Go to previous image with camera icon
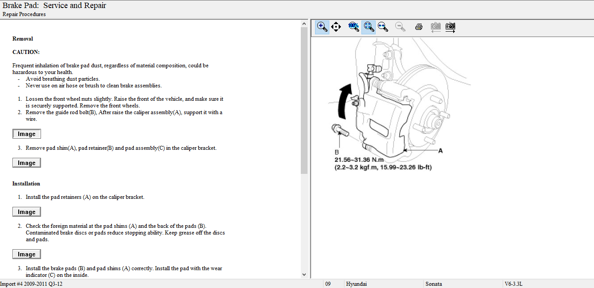This screenshot has height=288, width=594. (x=435, y=27)
